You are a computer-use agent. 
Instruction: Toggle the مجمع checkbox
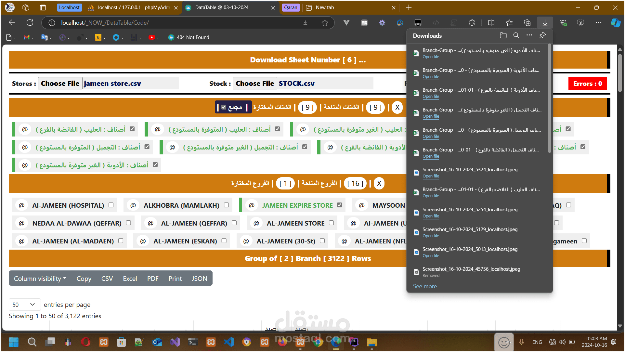tap(224, 107)
